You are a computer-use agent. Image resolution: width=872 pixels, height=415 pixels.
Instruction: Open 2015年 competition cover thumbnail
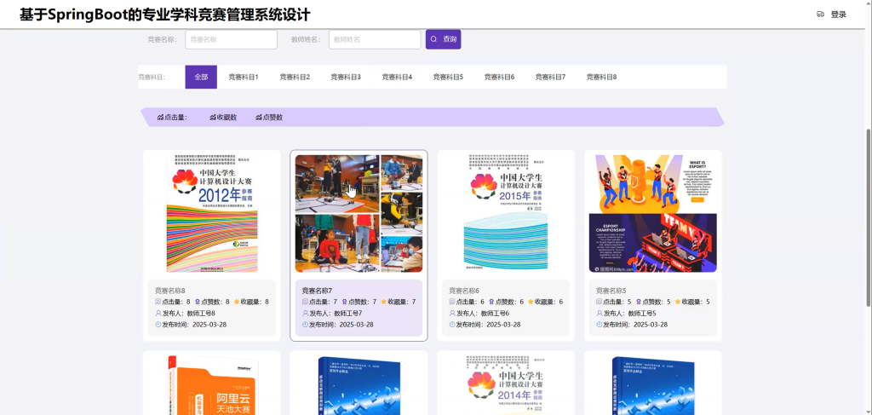506,214
